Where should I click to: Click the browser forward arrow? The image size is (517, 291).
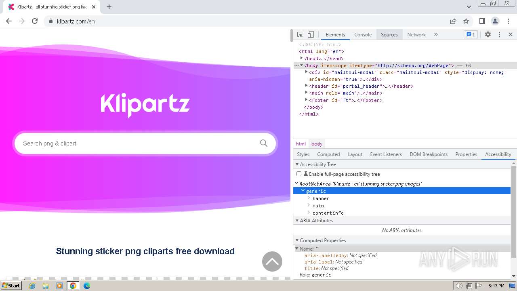(22, 21)
